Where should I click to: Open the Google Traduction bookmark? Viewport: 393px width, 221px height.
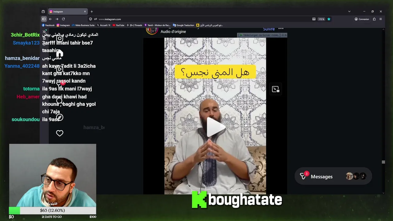click(x=184, y=25)
